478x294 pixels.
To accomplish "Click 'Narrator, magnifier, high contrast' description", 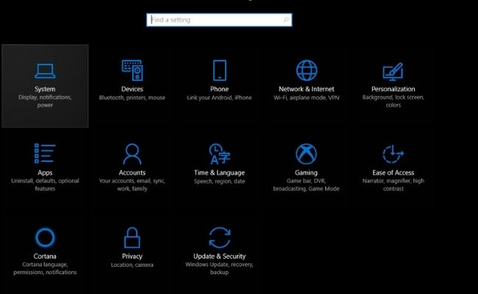I will 393,184.
